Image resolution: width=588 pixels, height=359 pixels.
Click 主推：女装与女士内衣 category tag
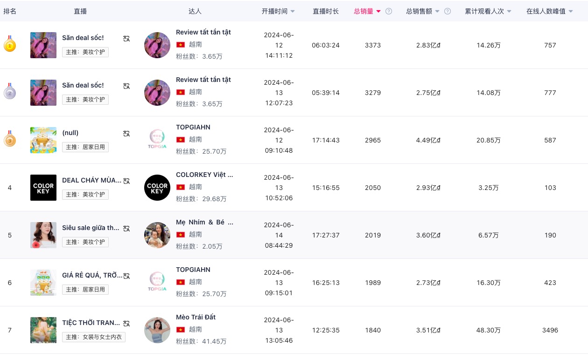point(94,337)
